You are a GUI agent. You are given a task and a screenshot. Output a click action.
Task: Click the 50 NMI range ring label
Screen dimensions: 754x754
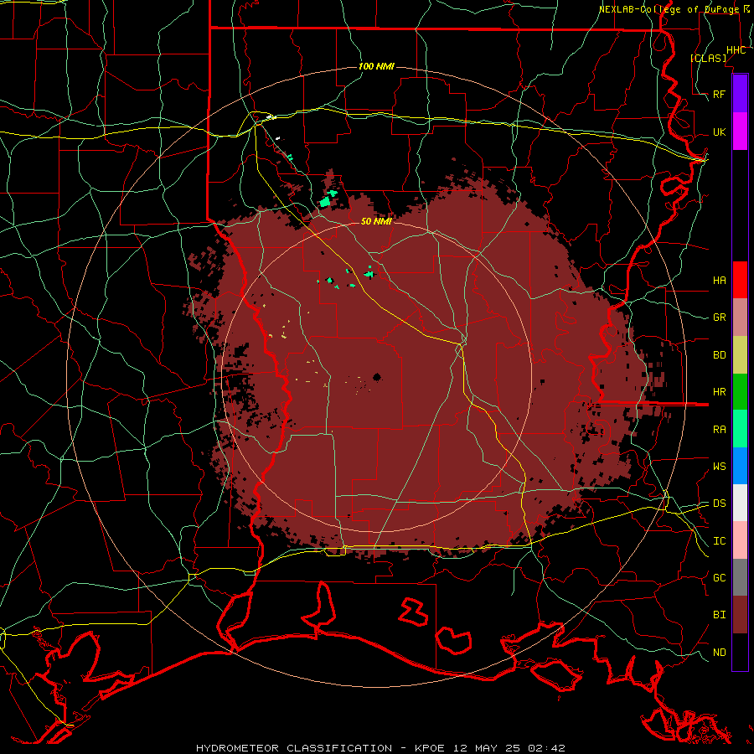click(376, 221)
